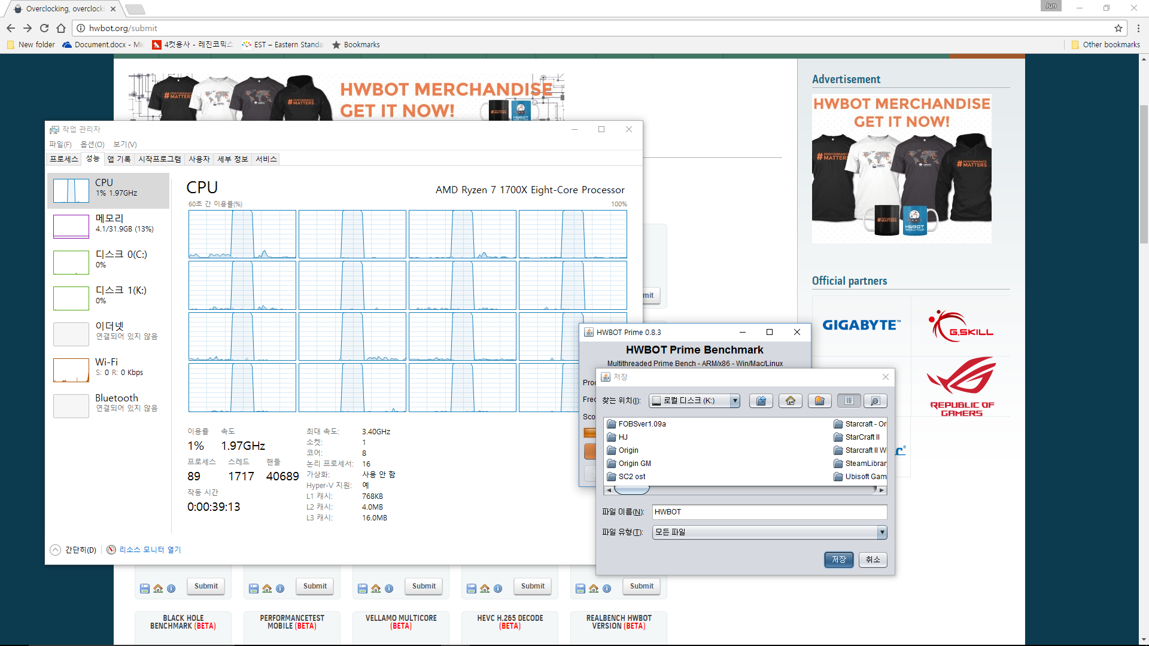This screenshot has height=646, width=1149.
Task: Open the 세부 정보 tab
Action: click(x=233, y=159)
